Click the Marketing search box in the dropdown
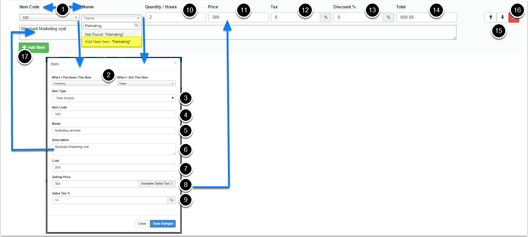Screen dimensions: 528x237 (112, 25)
